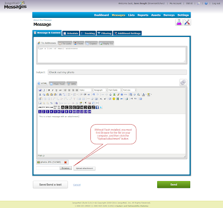
Task: Open the Styles dropdown
Action: point(86,90)
